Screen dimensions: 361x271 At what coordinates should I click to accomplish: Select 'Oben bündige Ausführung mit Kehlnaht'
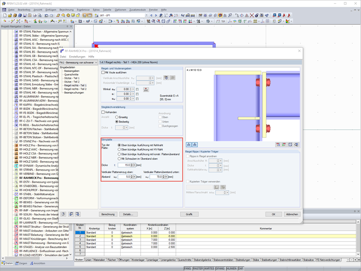(x=119, y=145)
